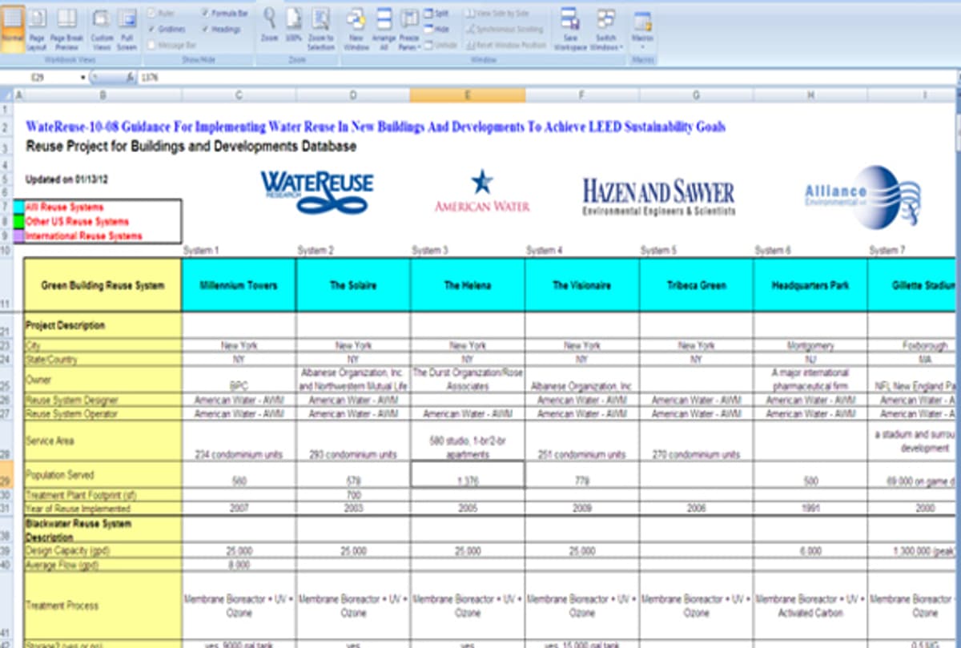Toggle the Message Bar checkbox
This screenshot has height=648, width=961.
153,45
